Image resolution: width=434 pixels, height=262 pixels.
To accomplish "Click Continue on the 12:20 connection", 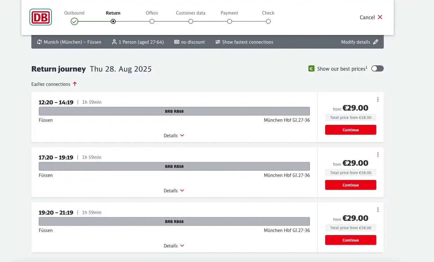I will (x=350, y=130).
